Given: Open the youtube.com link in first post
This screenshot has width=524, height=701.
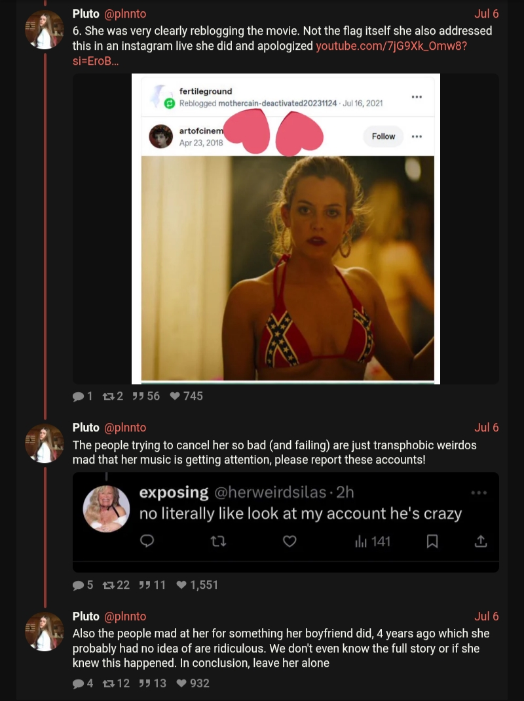Looking at the screenshot, I should (390, 47).
